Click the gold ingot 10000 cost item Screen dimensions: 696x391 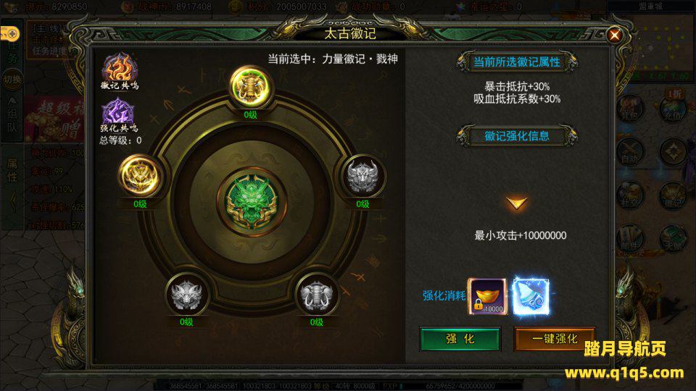click(487, 296)
